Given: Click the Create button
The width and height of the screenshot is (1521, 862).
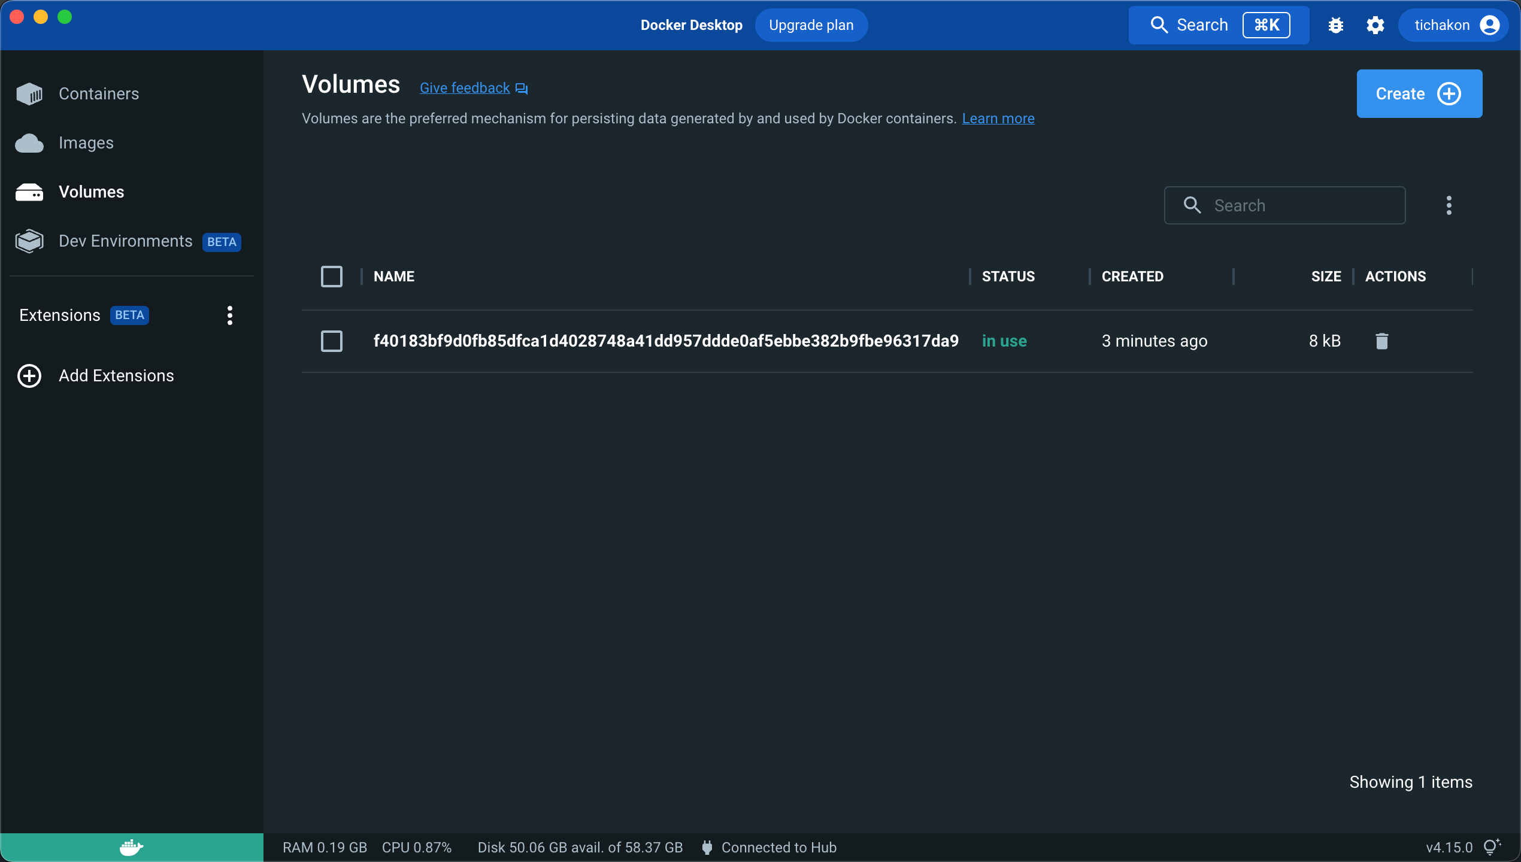Looking at the screenshot, I should [x=1419, y=93].
